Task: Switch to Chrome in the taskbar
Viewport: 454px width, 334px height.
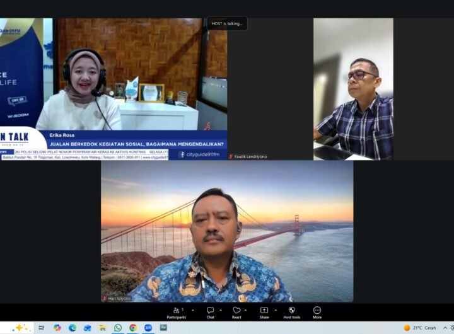Action: [x=133, y=328]
